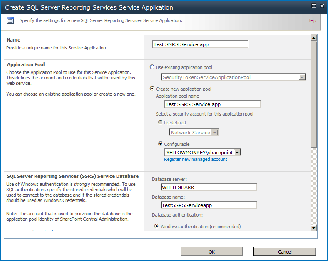Click the SSRS Service Database heading
Screen dimensions: 328x261
click(x=73, y=176)
